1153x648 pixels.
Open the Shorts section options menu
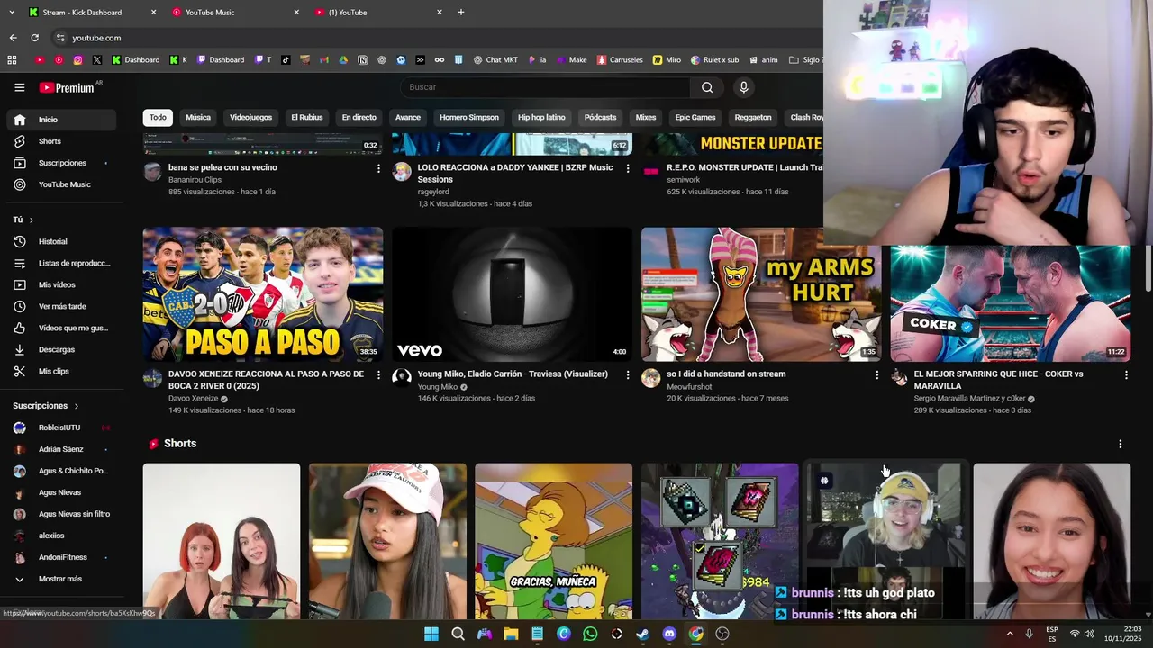tap(1120, 444)
